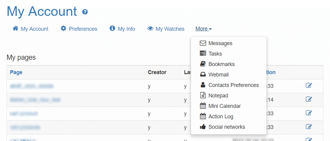Click edit icon in first table row
Screen dimensions: 330x141
pos(309,86)
